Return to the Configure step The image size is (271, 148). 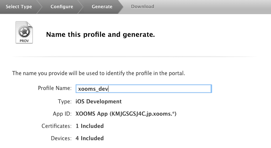click(x=62, y=7)
